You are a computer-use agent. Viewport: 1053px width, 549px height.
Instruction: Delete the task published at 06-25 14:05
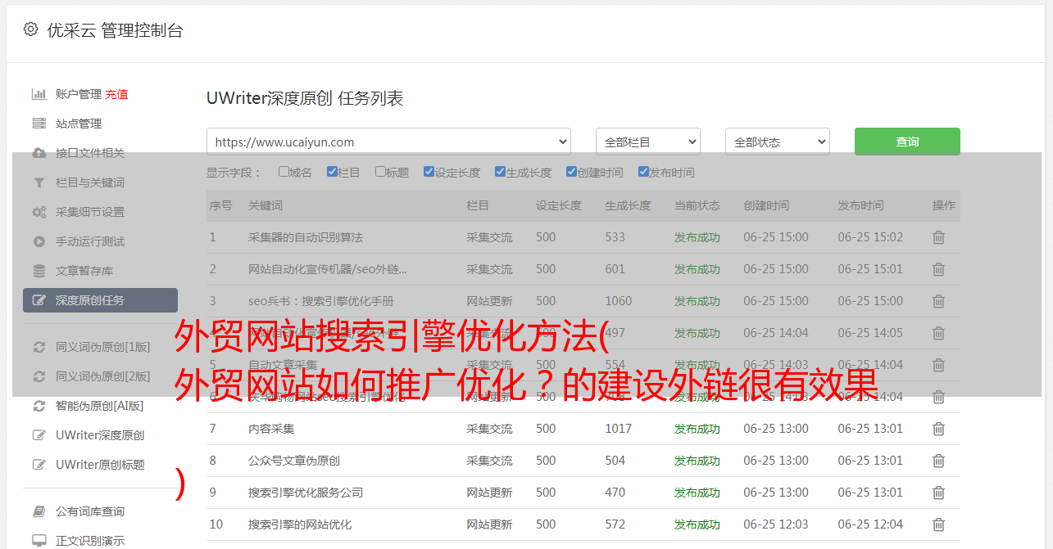tap(939, 333)
